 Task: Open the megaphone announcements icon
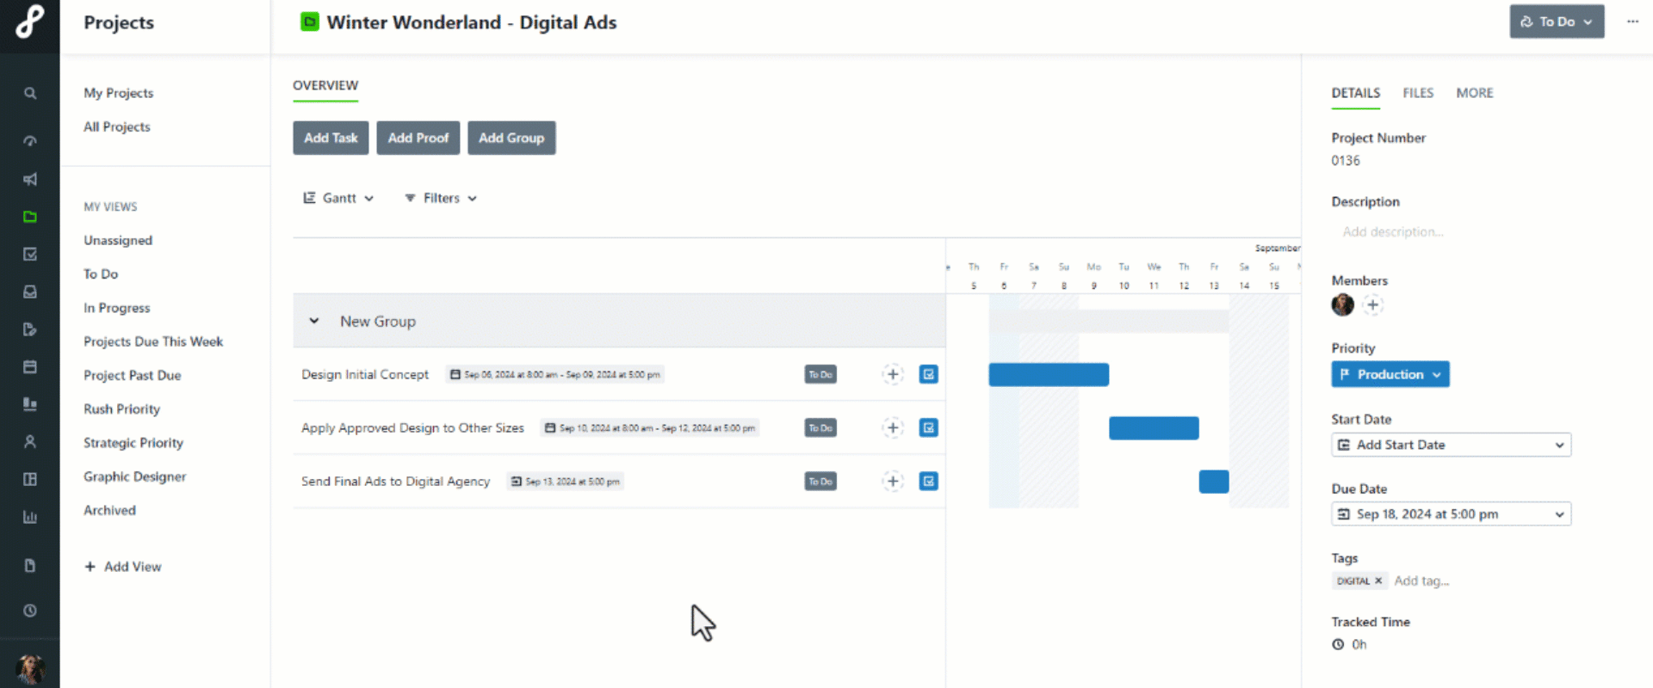pos(30,179)
